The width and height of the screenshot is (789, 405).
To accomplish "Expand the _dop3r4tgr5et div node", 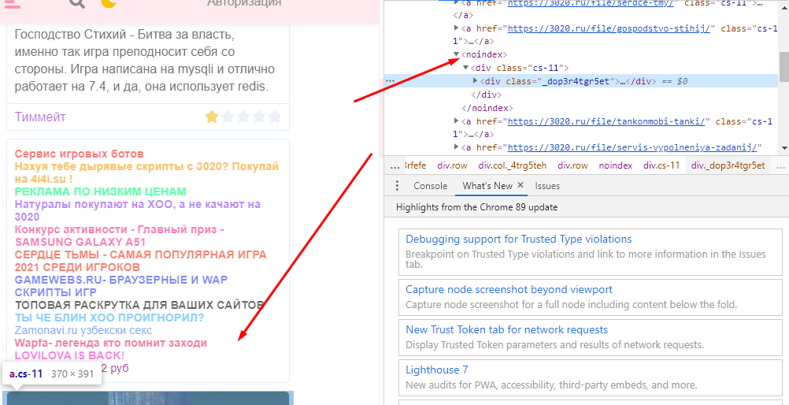I will (x=475, y=81).
